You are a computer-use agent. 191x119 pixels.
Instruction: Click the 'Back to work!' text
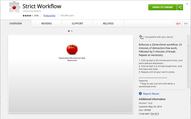(72, 60)
